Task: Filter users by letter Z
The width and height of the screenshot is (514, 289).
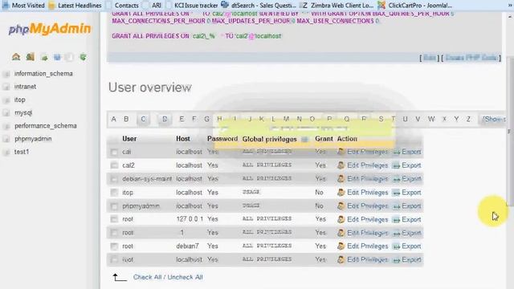Action: [468, 119]
